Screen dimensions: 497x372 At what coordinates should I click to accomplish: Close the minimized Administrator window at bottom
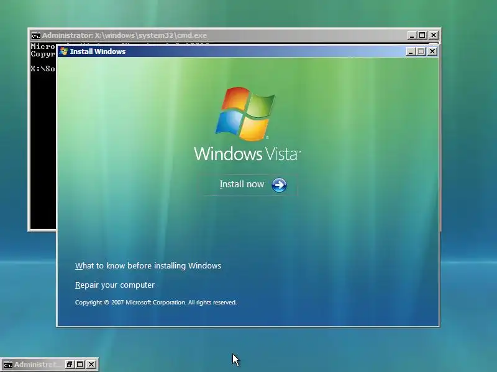click(x=91, y=365)
